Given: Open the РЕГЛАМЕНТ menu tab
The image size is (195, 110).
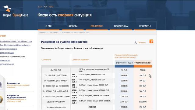Looking at the screenshot, I should tap(97, 26).
